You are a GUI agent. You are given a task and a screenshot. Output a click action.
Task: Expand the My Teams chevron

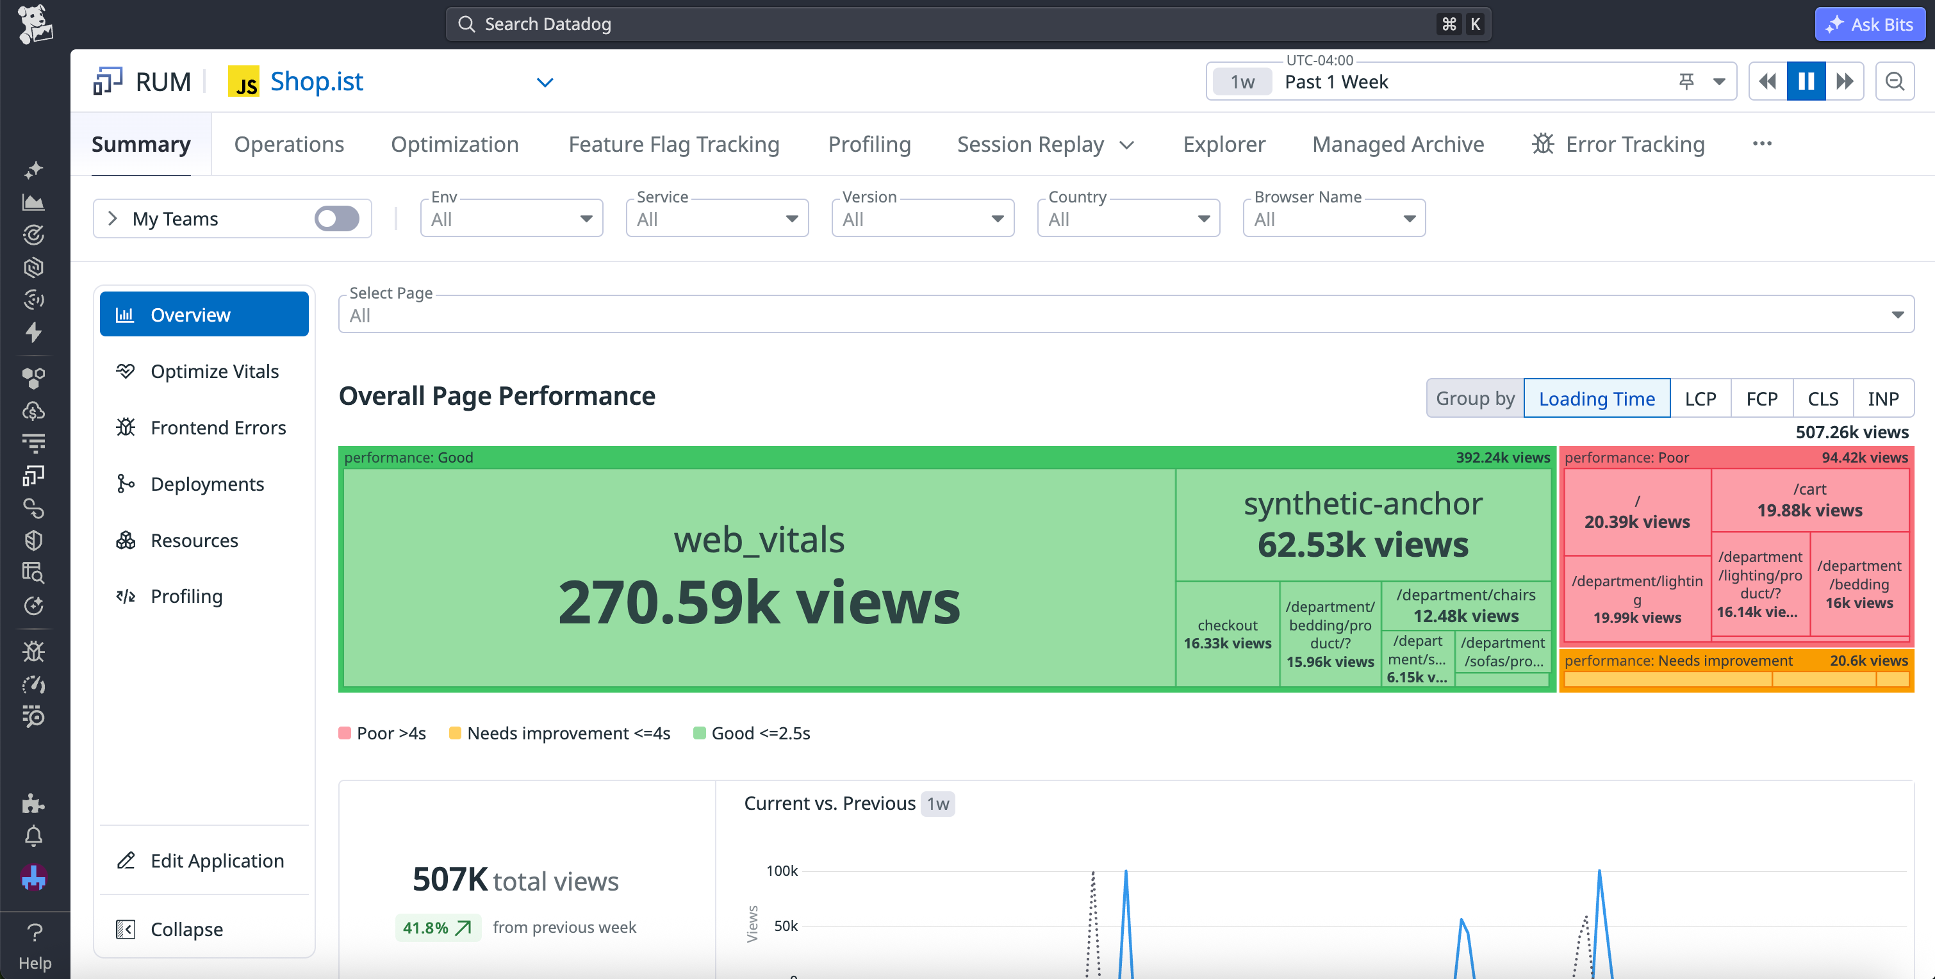113,218
